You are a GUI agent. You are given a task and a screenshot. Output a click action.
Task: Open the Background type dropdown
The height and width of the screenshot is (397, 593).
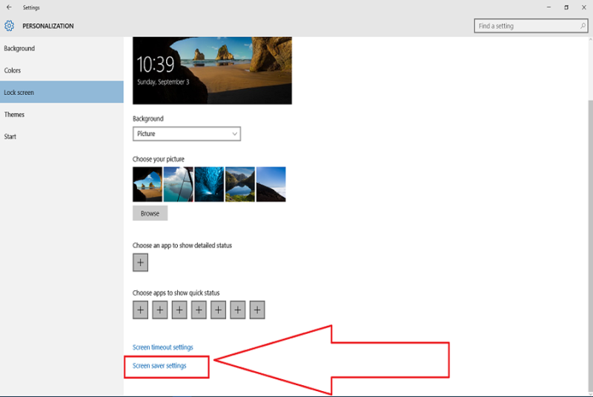pyautogui.click(x=187, y=134)
